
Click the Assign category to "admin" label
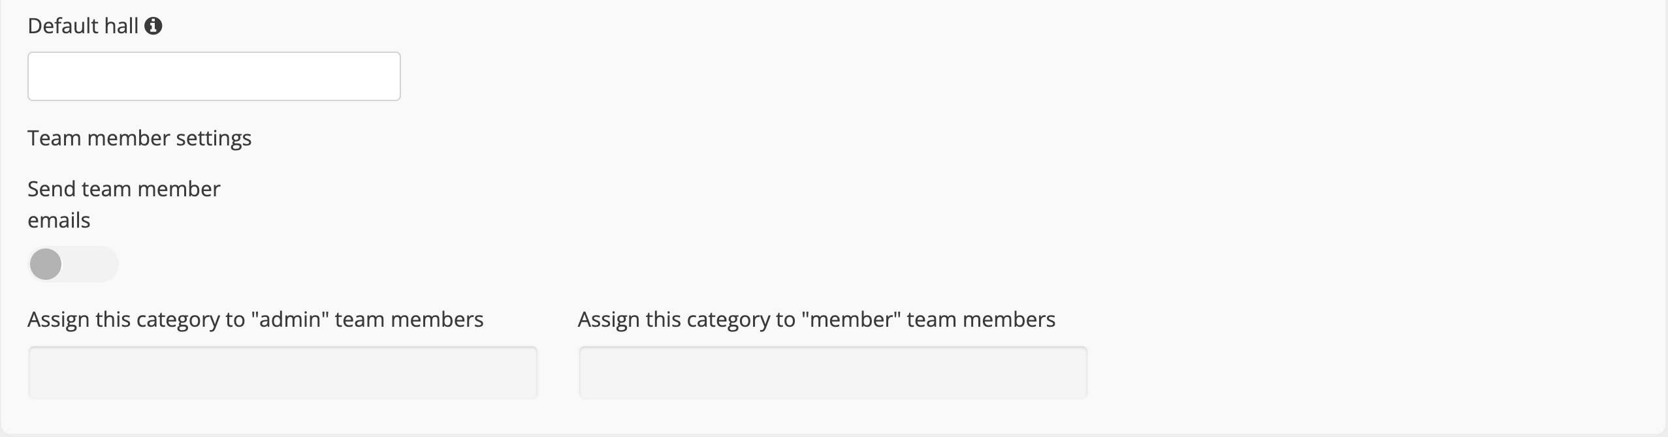click(x=256, y=320)
